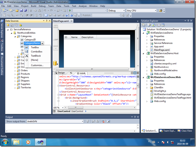This screenshot has height=147, width=196.
Task: Click the Start Debugging play icon
Action: [x=70, y=10]
